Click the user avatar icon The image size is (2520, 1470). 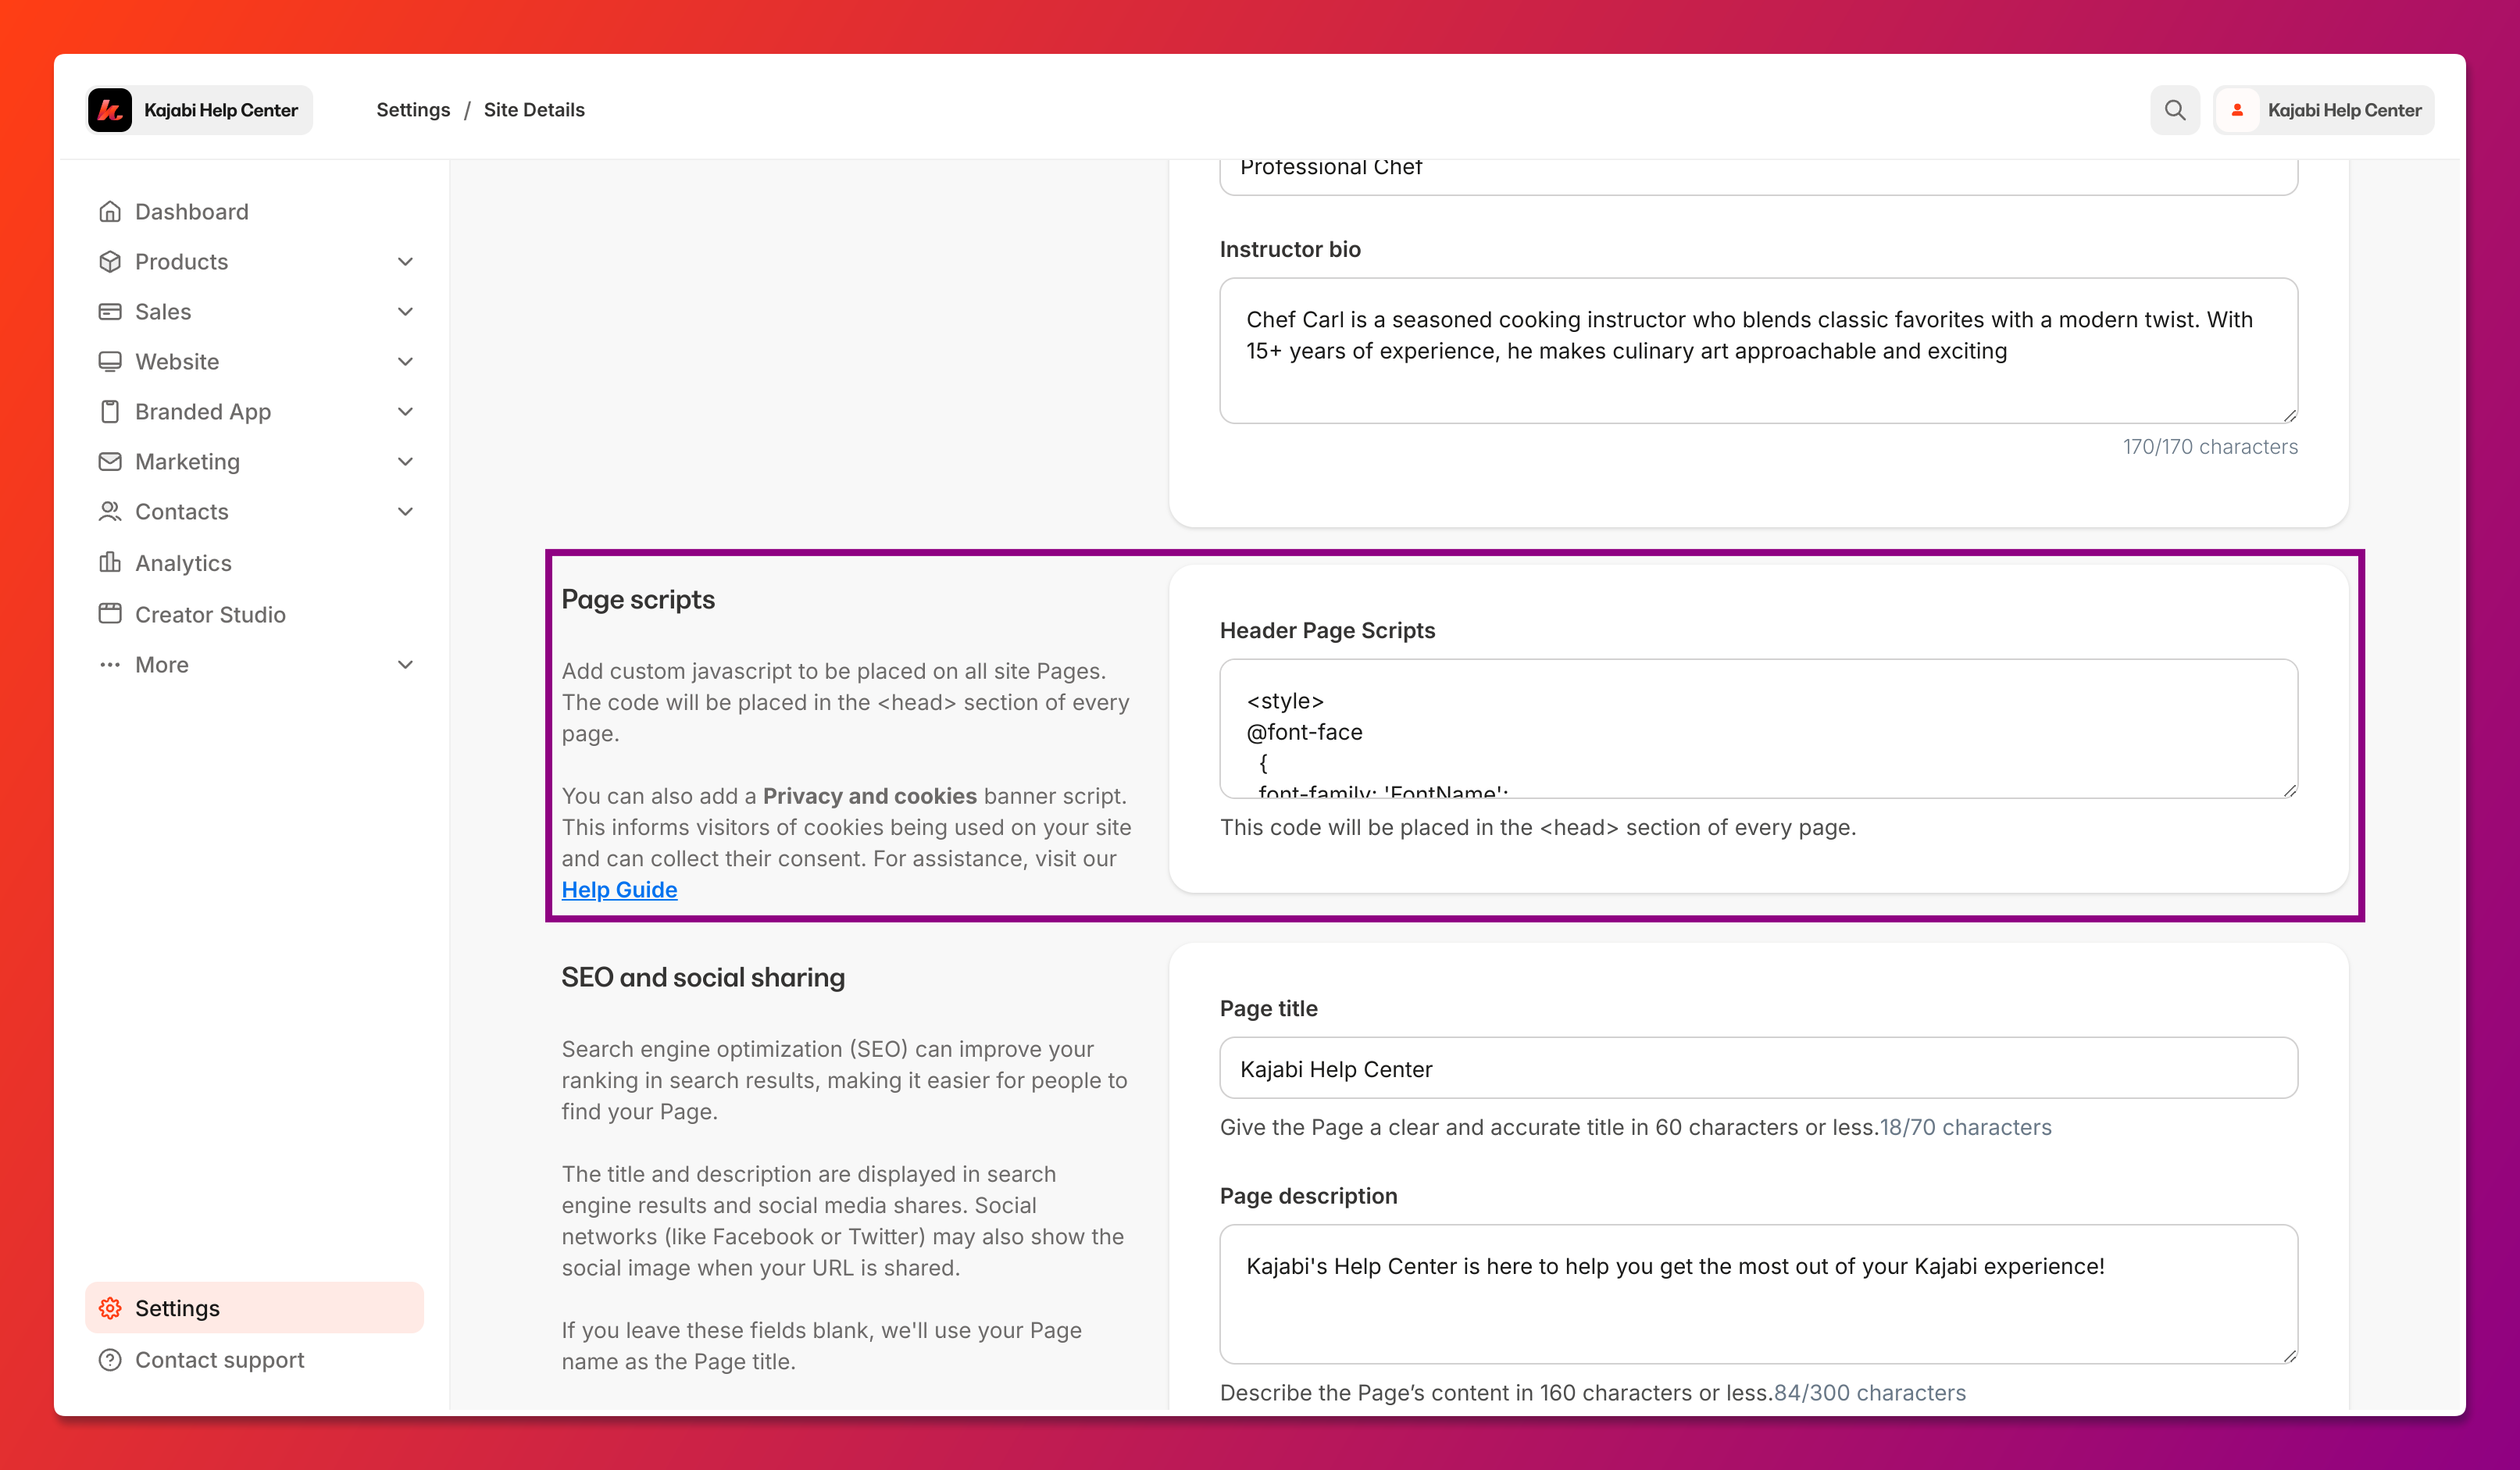click(x=2237, y=110)
